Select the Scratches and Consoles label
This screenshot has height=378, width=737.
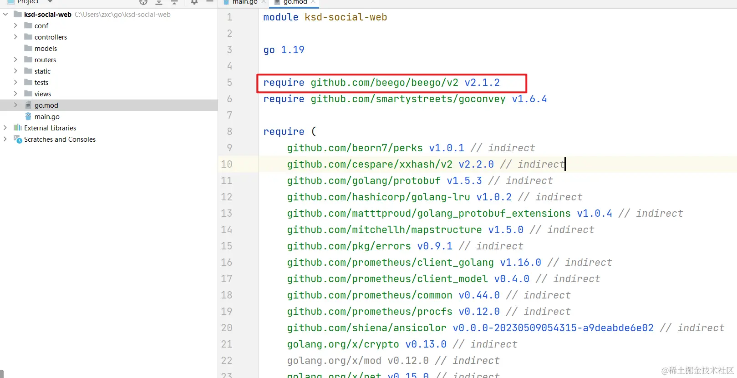point(60,139)
